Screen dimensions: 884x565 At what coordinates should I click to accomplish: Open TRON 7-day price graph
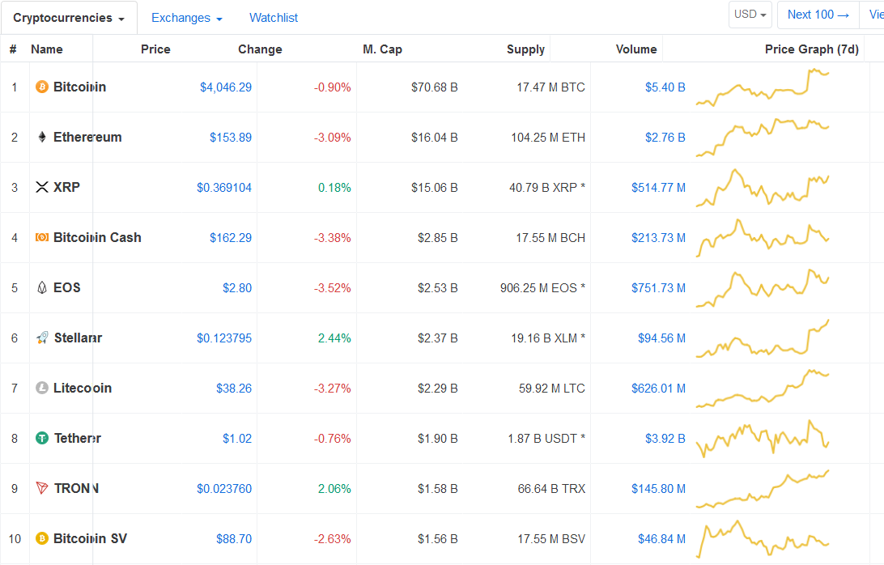point(763,489)
